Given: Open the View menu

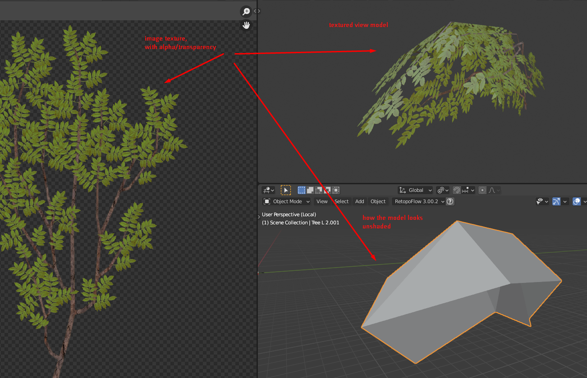Looking at the screenshot, I should tap(322, 201).
